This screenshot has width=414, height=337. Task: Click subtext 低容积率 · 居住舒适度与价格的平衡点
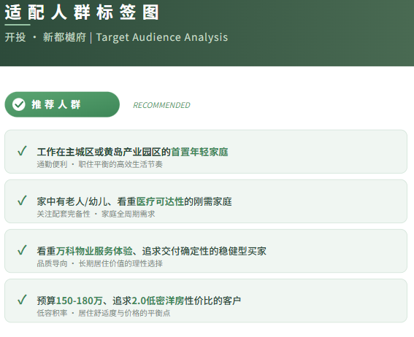click(x=104, y=313)
